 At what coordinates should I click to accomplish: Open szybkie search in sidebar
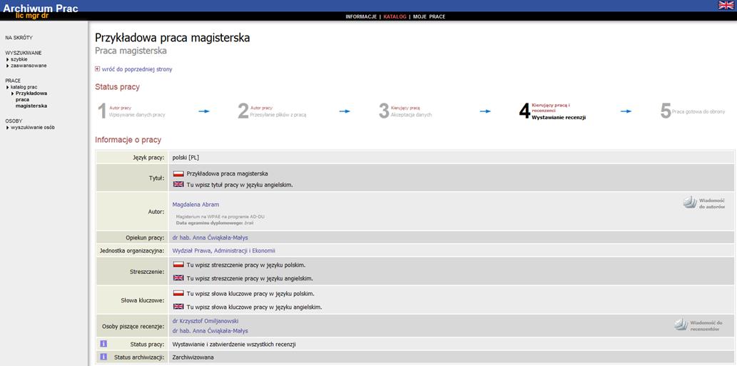(x=19, y=59)
